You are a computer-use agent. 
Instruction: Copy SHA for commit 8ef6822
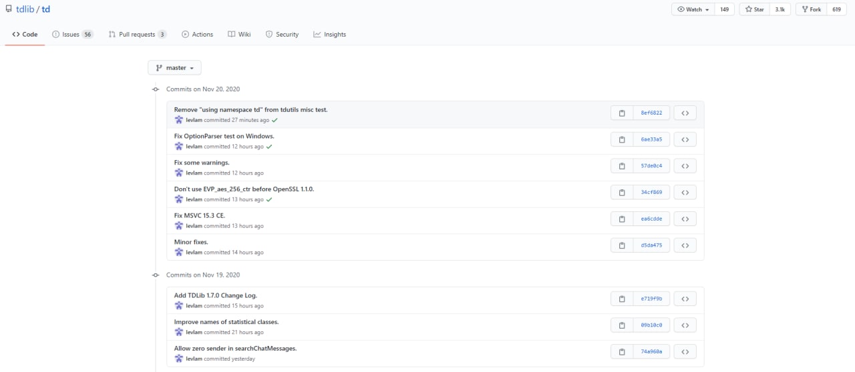pos(622,113)
